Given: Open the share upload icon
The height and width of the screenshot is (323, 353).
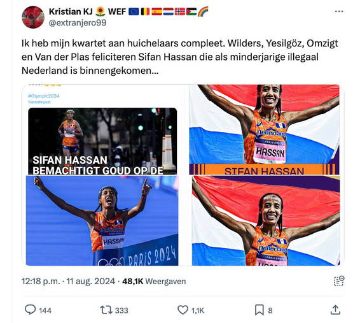Looking at the screenshot, I should [x=335, y=310].
